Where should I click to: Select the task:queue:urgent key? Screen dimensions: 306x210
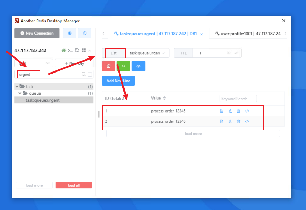[x=54, y=100]
